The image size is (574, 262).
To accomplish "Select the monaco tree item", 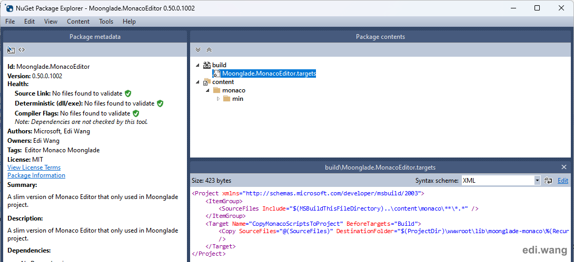I will click(234, 90).
